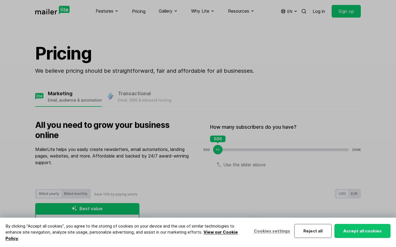Select Billed monthly option
Image resolution: width=396 pixels, height=247 pixels.
[x=76, y=194]
